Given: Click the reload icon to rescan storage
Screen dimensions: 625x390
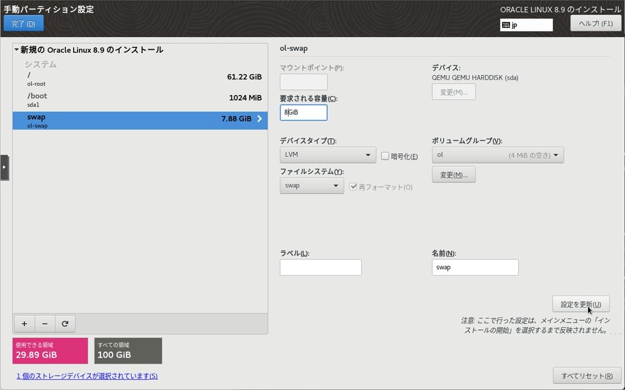Looking at the screenshot, I should 65,323.
